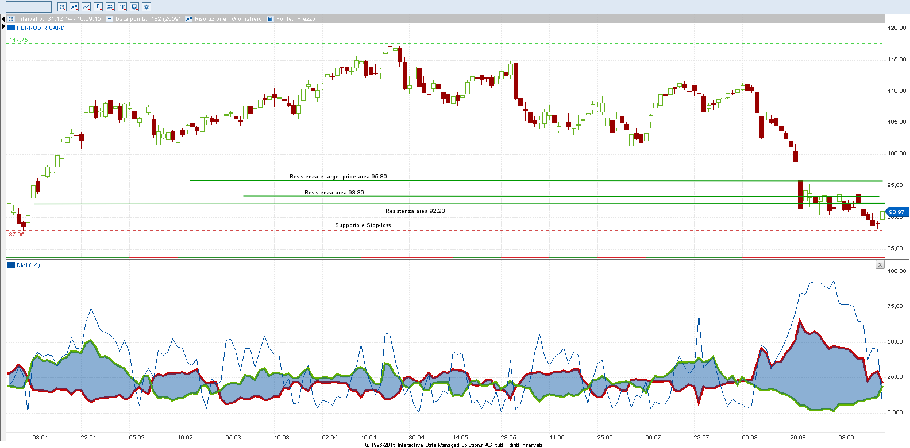
Task: Click the Resistenza area 93.30 label
Action: tap(334, 193)
